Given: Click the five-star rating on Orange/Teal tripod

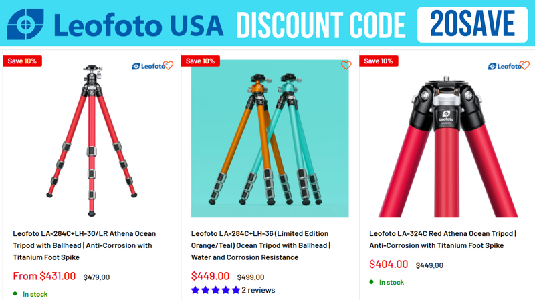Looking at the screenshot, I should coord(215,290).
